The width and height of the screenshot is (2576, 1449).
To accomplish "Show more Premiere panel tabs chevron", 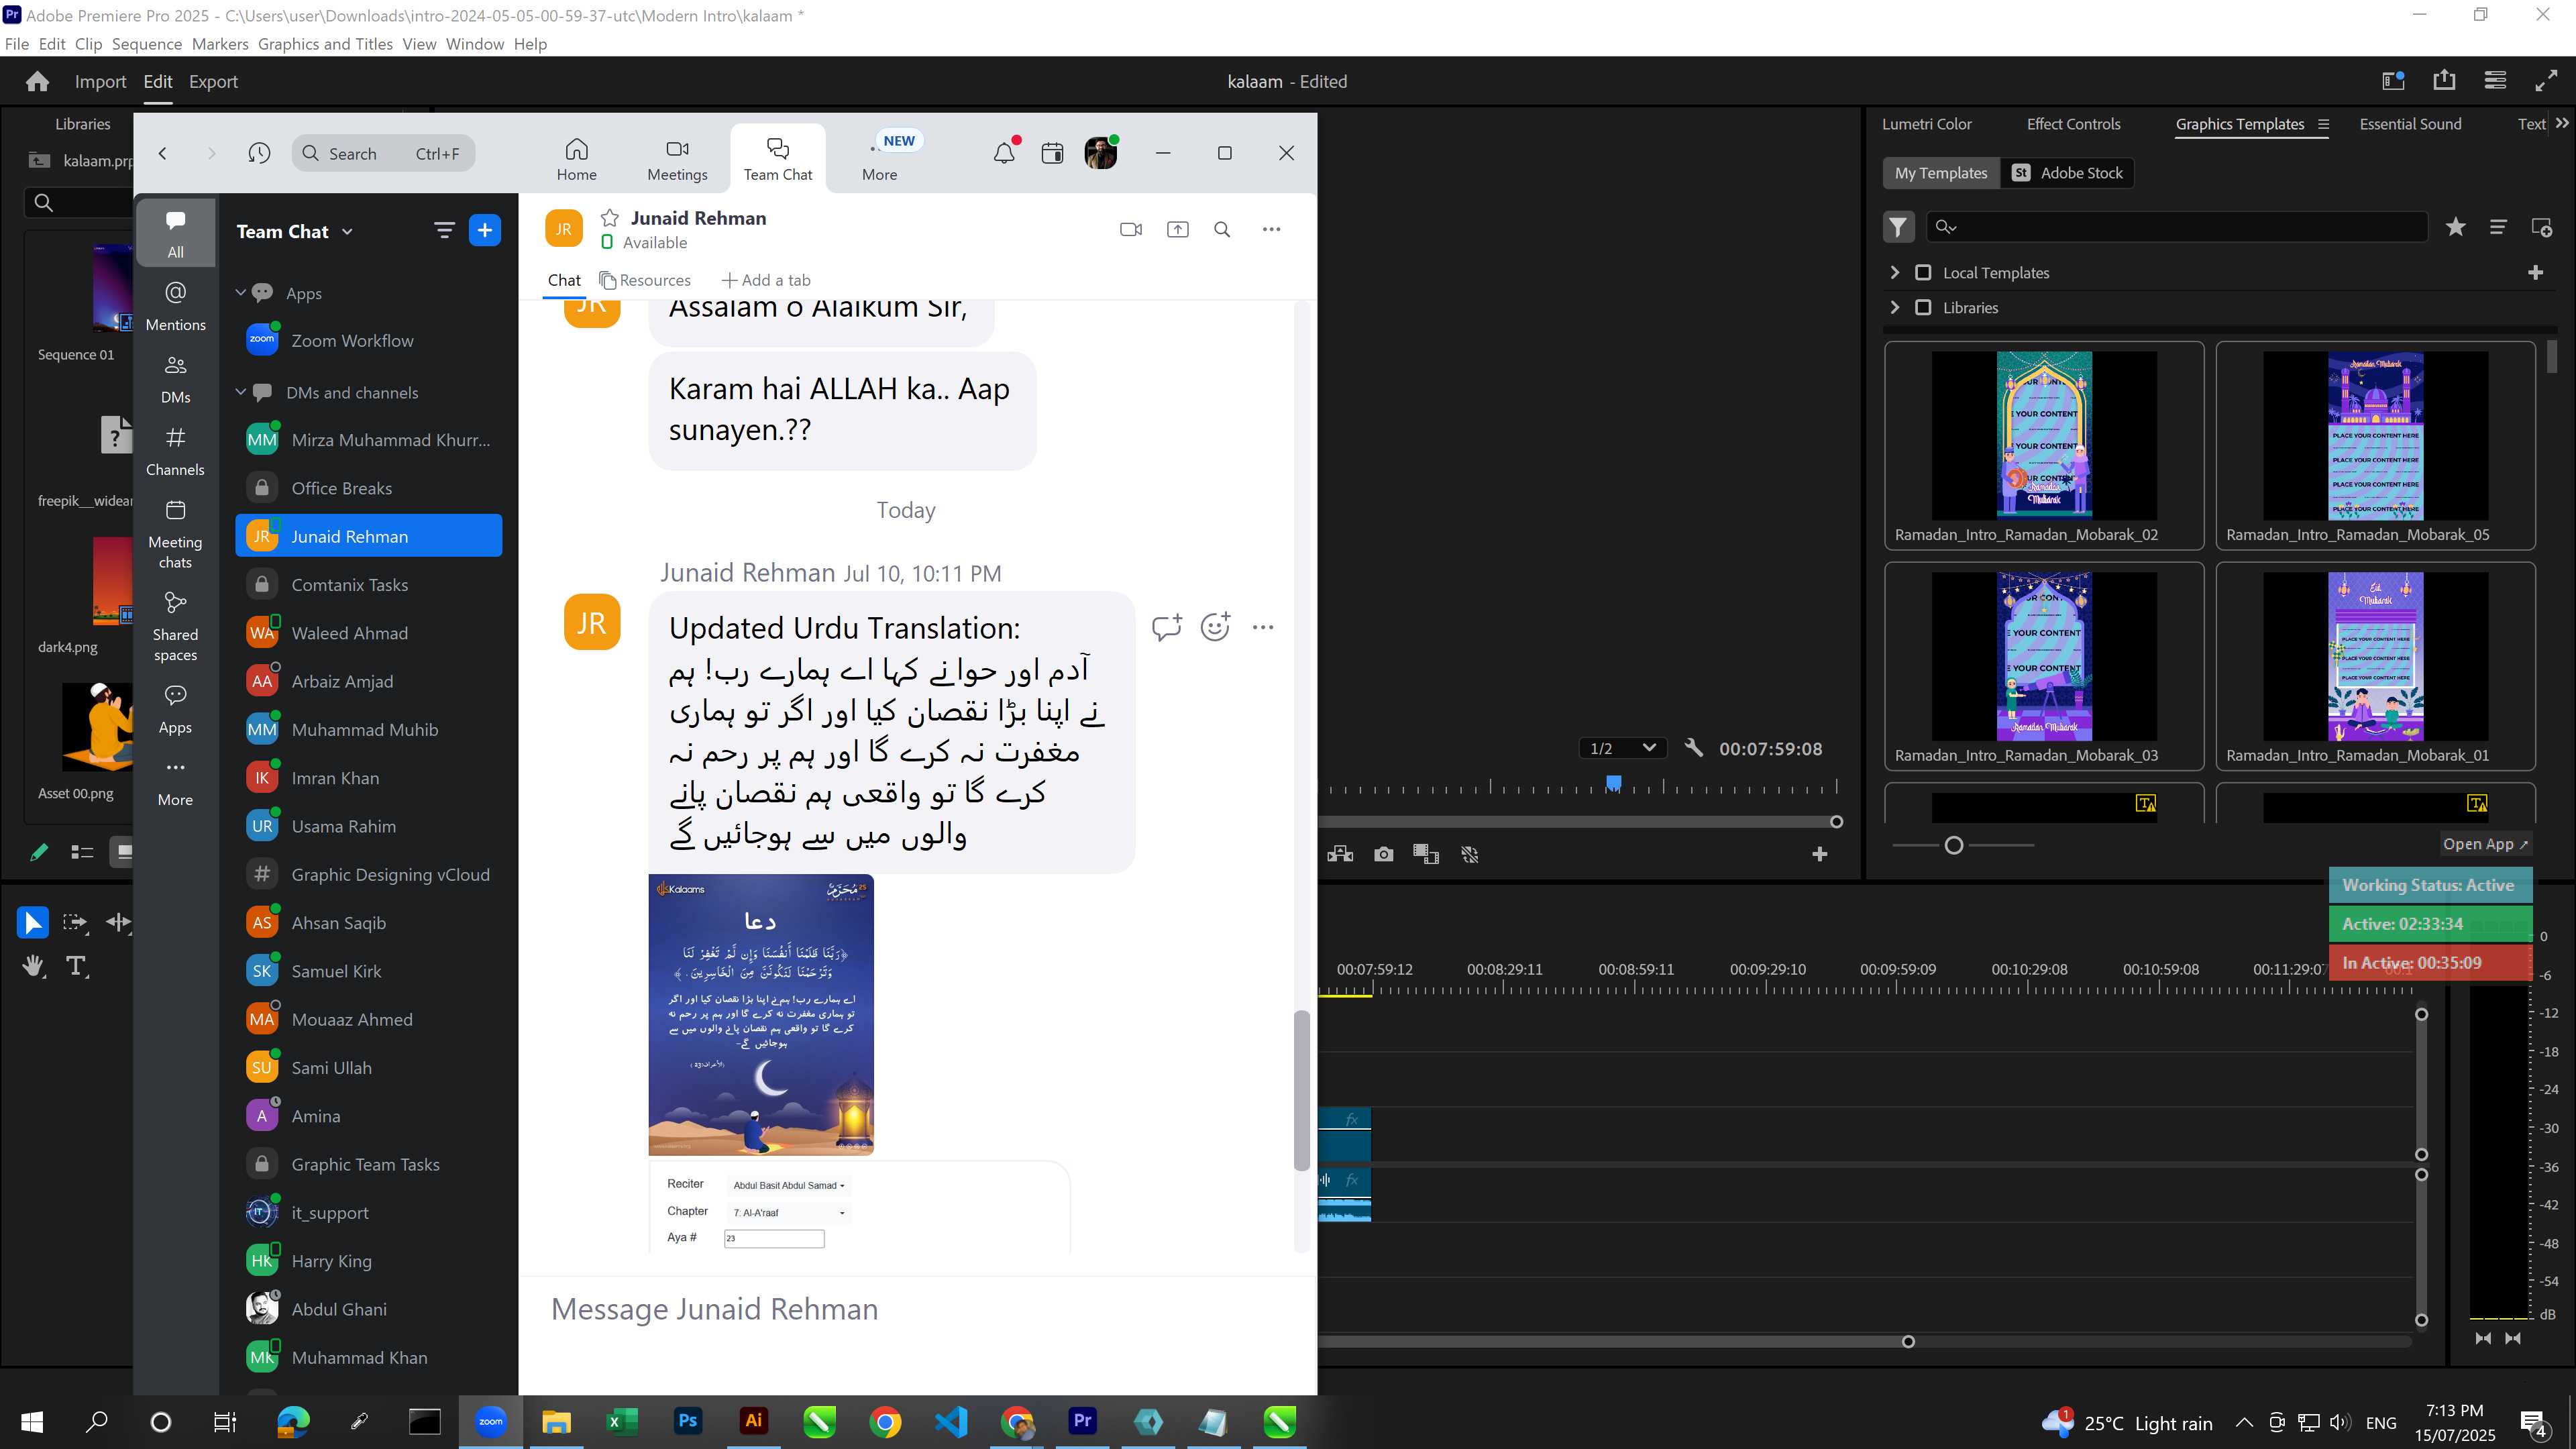I will click(2561, 123).
